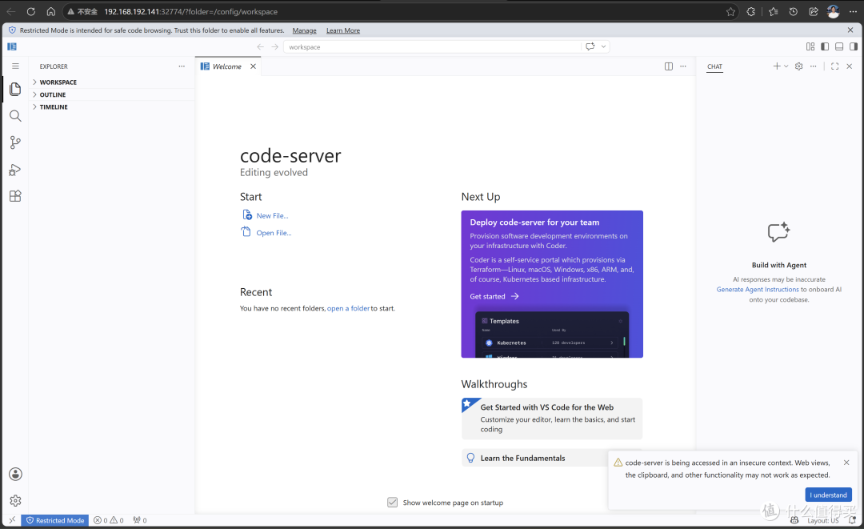
Task: Toggle primary side bar visibility
Action: coord(825,47)
